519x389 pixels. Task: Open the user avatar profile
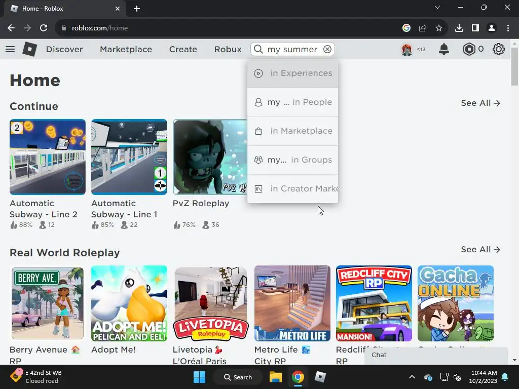click(x=407, y=49)
